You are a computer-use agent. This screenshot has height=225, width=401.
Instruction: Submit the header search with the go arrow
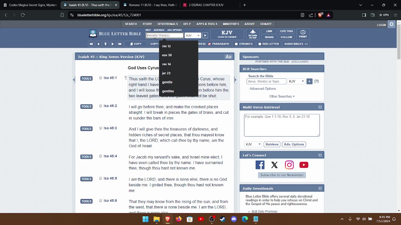205,36
